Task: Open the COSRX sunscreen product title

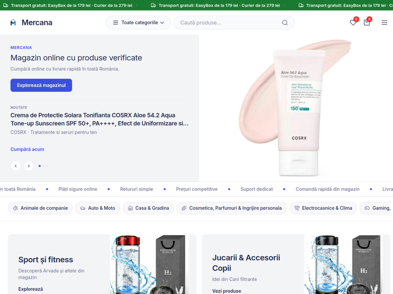Action: [x=100, y=119]
